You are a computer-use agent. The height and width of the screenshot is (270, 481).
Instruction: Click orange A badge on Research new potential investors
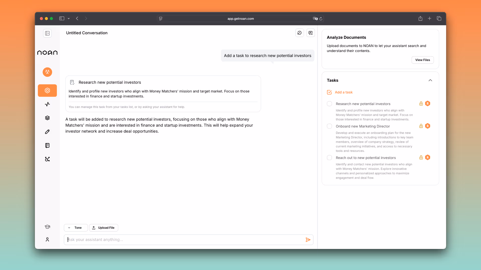[428, 103]
